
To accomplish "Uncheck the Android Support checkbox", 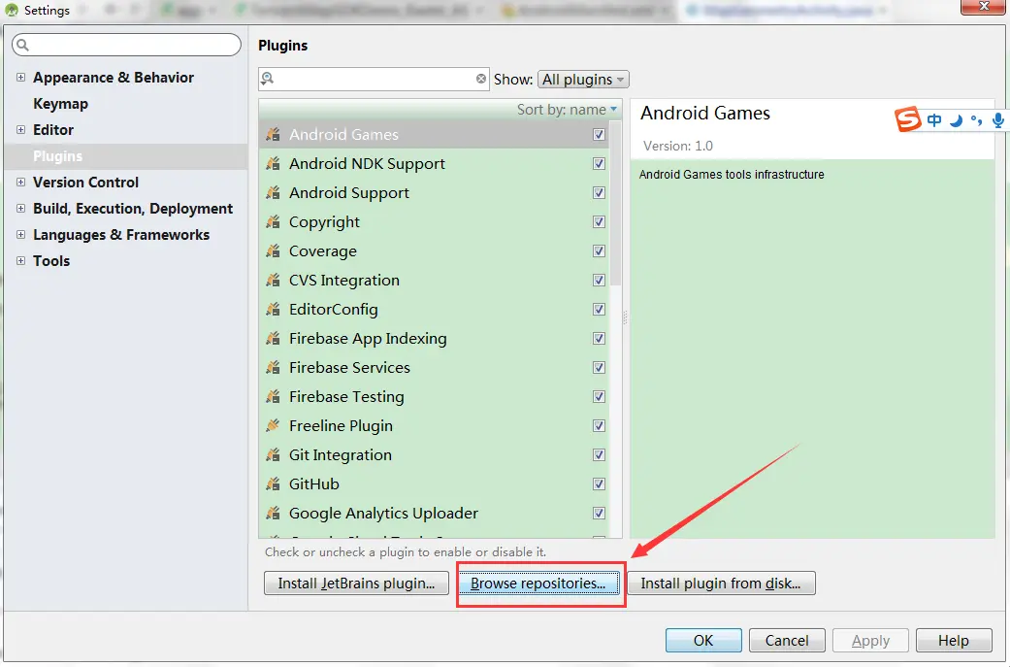I will (599, 192).
